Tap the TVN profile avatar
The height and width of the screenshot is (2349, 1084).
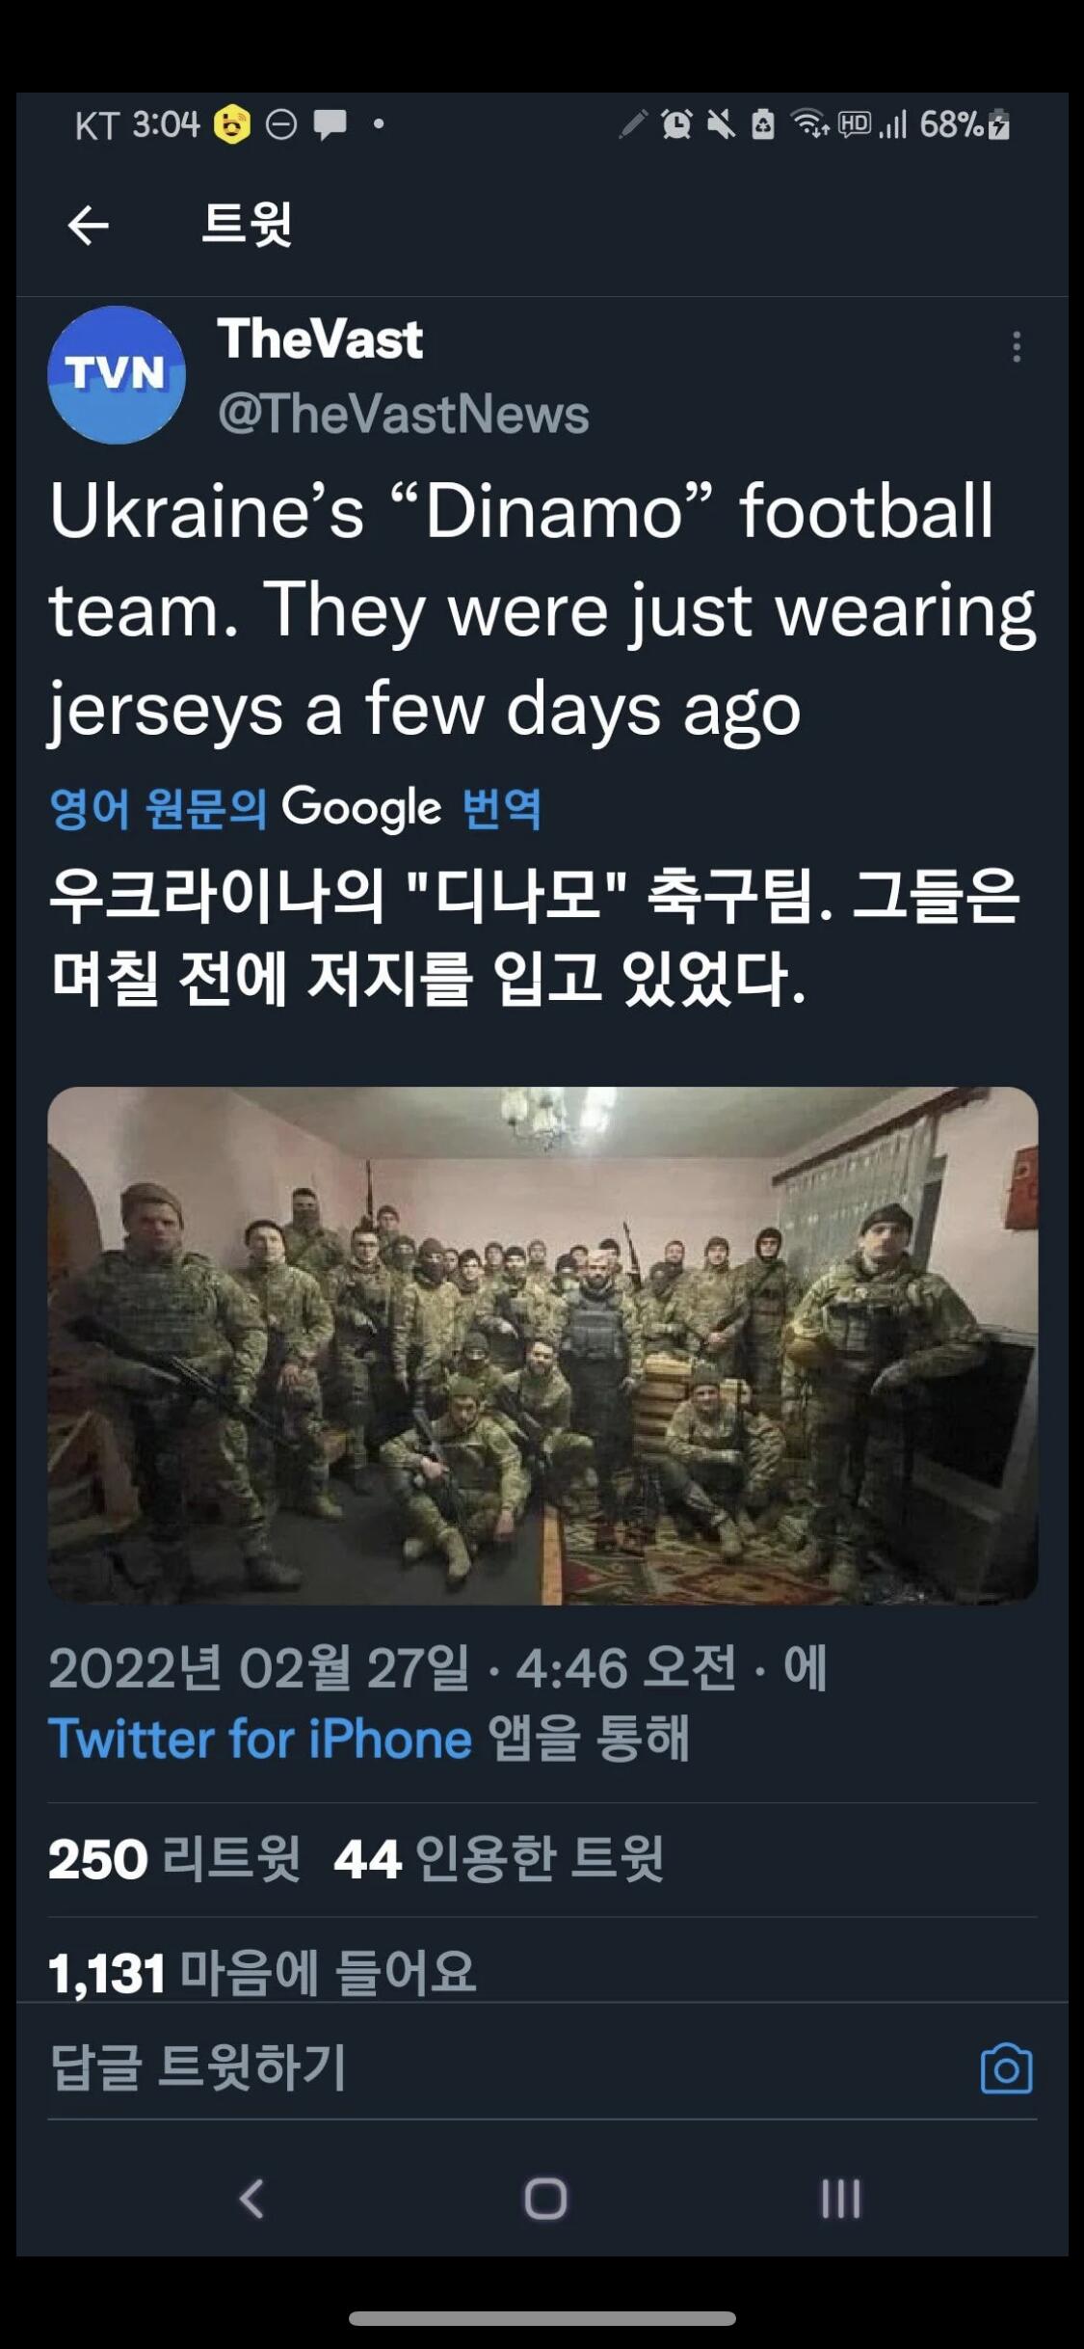pyautogui.click(x=117, y=375)
